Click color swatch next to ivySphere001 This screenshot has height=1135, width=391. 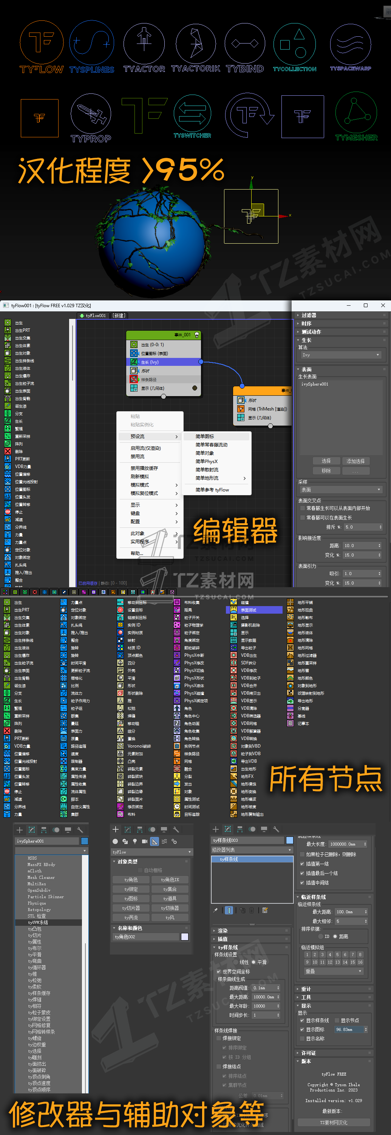[85, 841]
